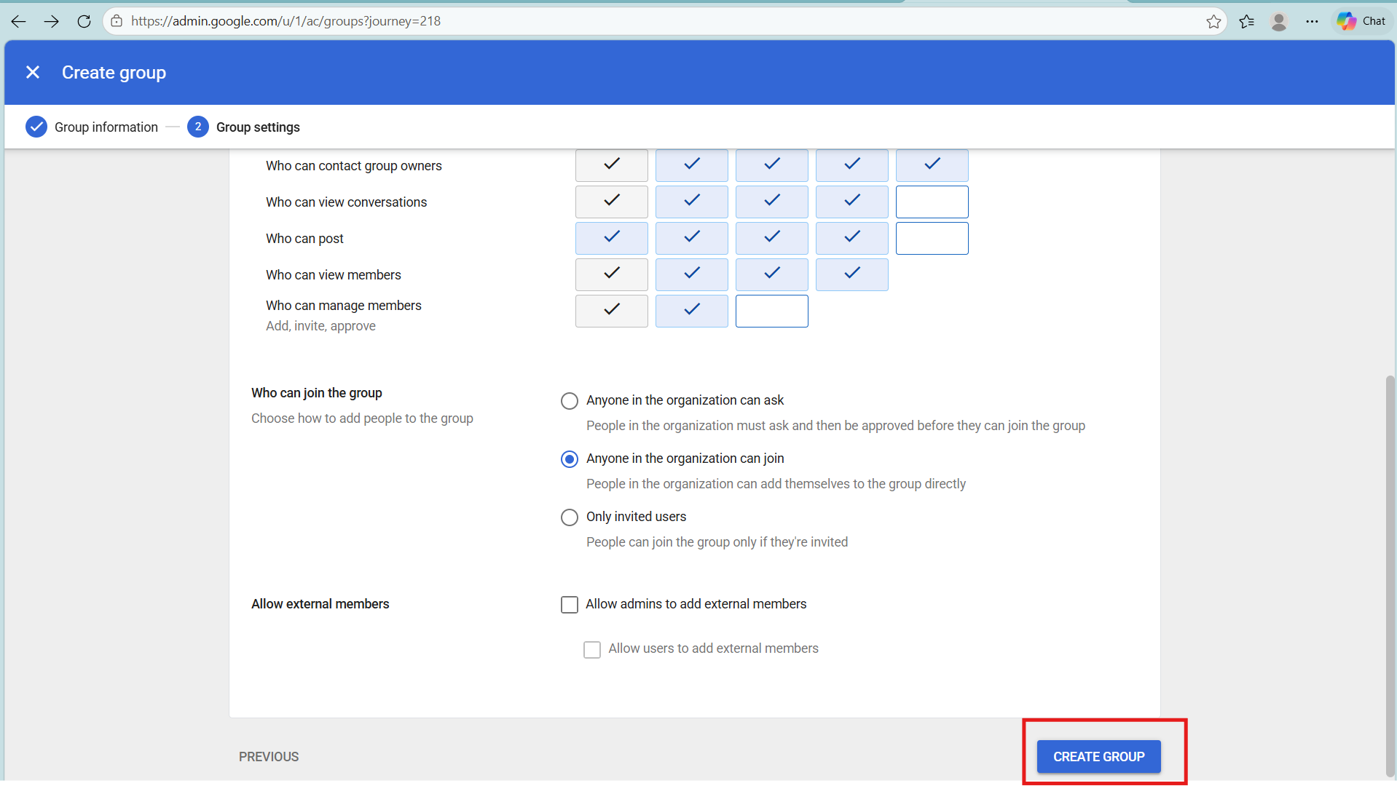
Task: Select Anyone in the organization can ask
Action: pyautogui.click(x=570, y=401)
